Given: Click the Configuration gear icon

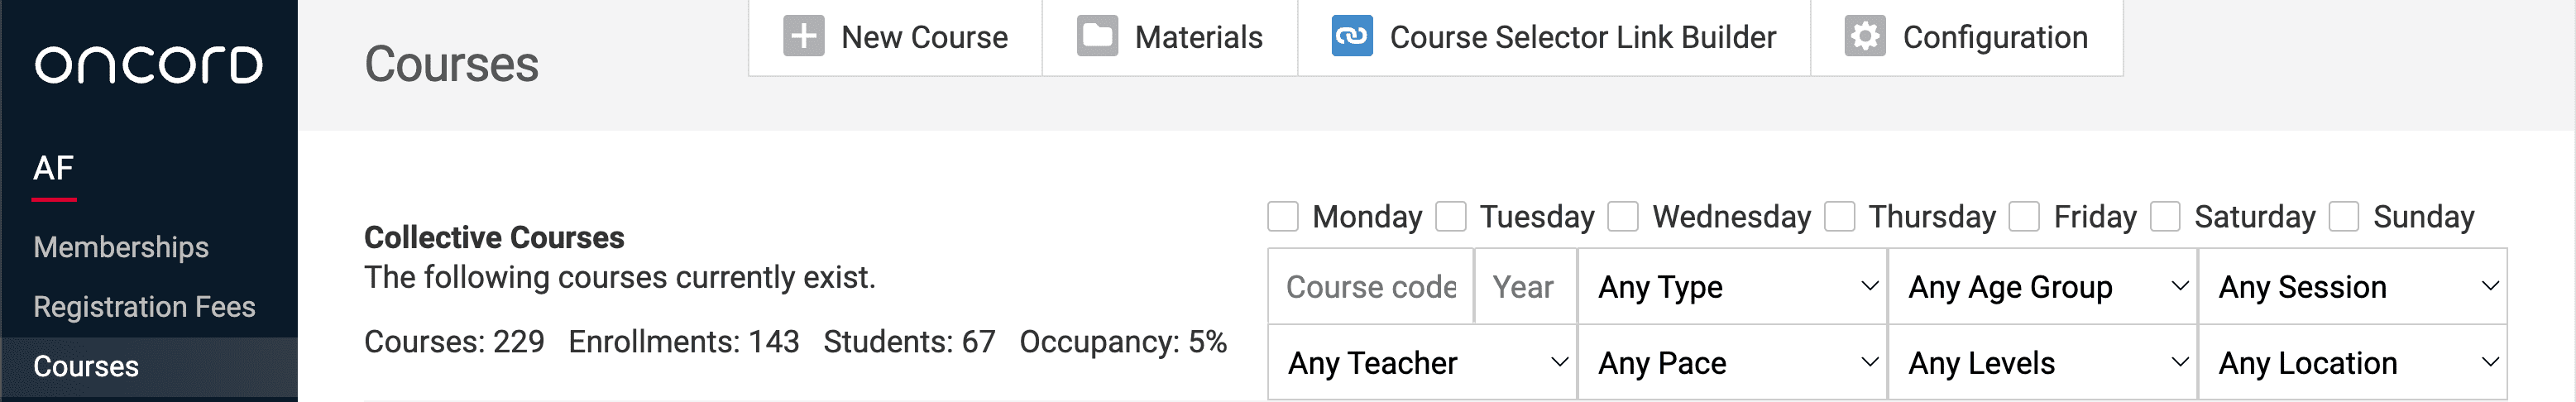Looking at the screenshot, I should pos(1865,37).
